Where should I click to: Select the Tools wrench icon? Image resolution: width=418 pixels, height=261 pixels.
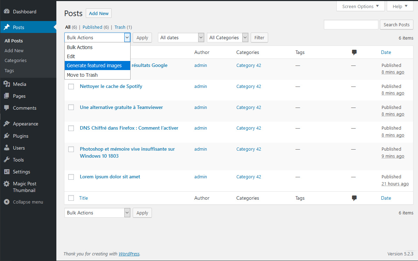tap(7, 160)
